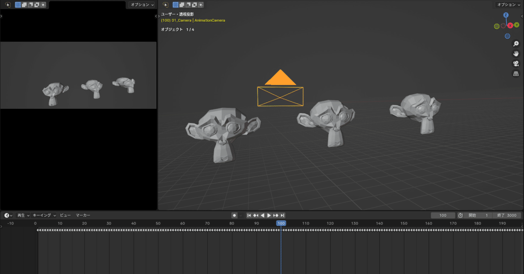Switch select mode to Extend in header
The width and height of the screenshot is (524, 274).
pyautogui.click(x=182, y=5)
